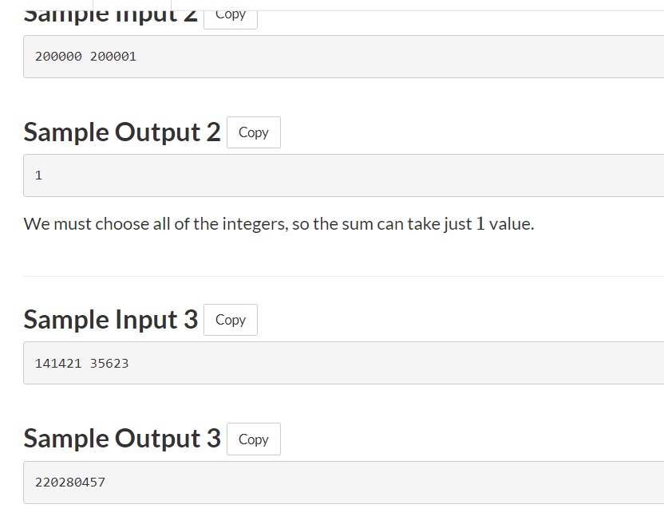
Task: Select the output value 1 in Sample Output 2
Action: pos(38,175)
